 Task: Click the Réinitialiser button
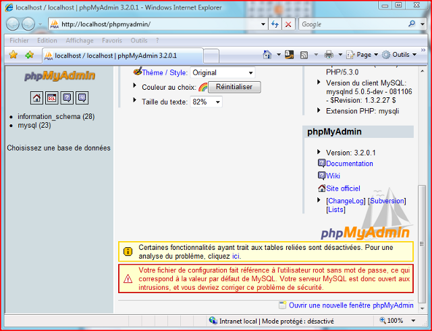tap(234, 87)
